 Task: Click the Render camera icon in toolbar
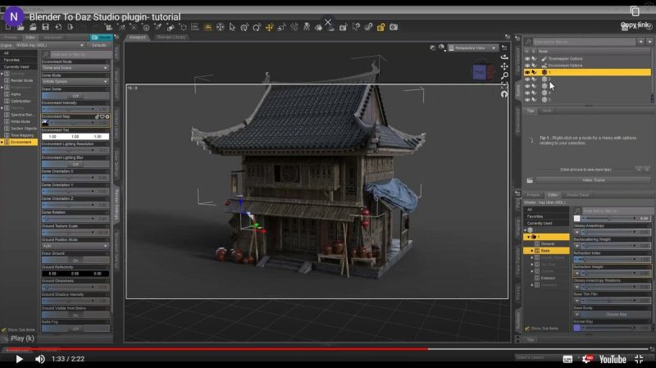click(x=394, y=27)
